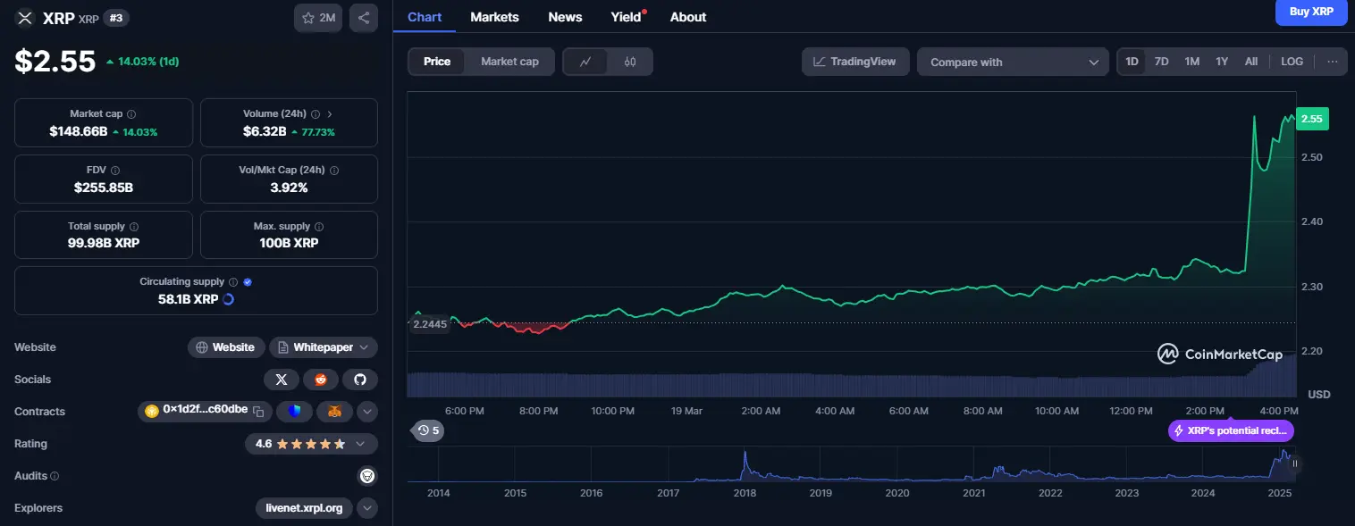The height and width of the screenshot is (526, 1355).
Task: Click the verified circulating supply badge
Action: (x=248, y=282)
